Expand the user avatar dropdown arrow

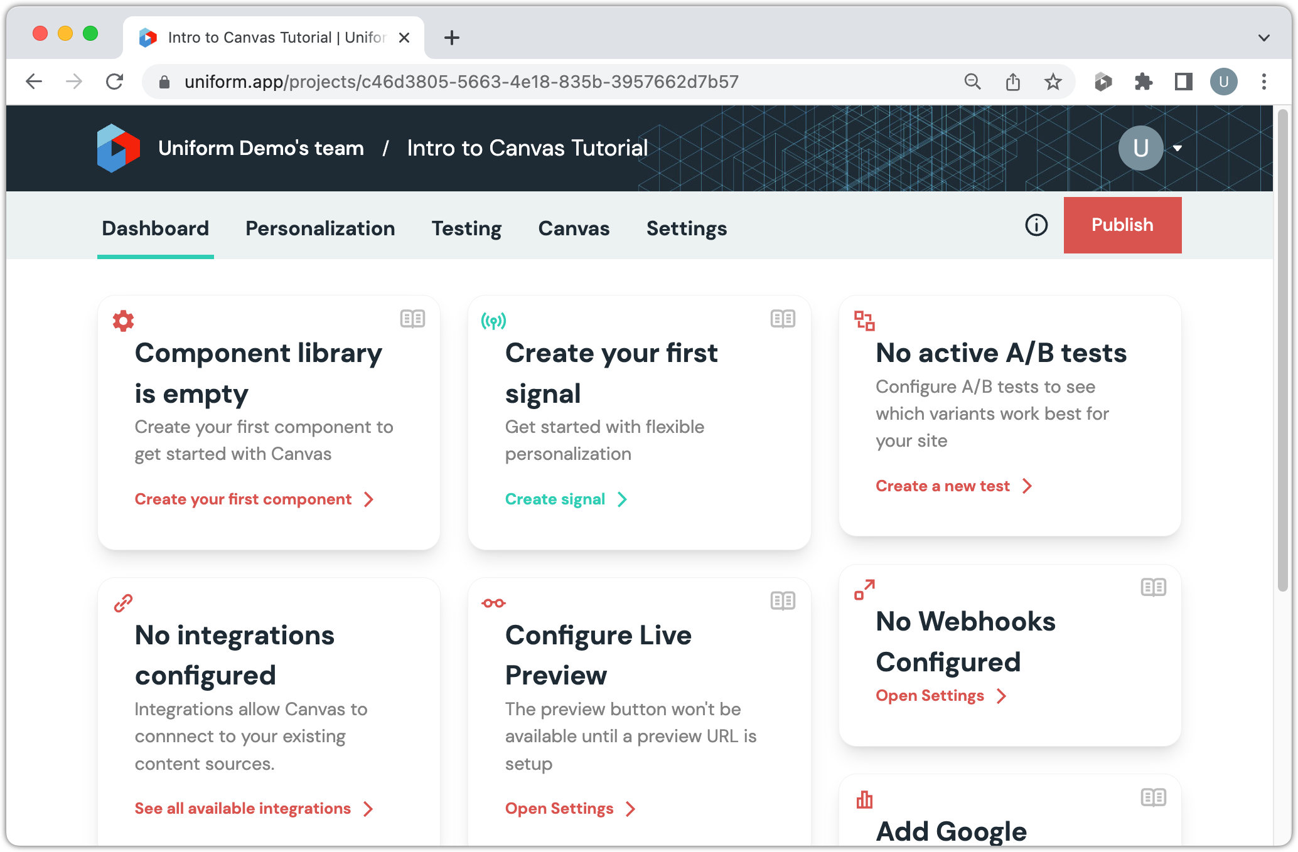(1177, 149)
